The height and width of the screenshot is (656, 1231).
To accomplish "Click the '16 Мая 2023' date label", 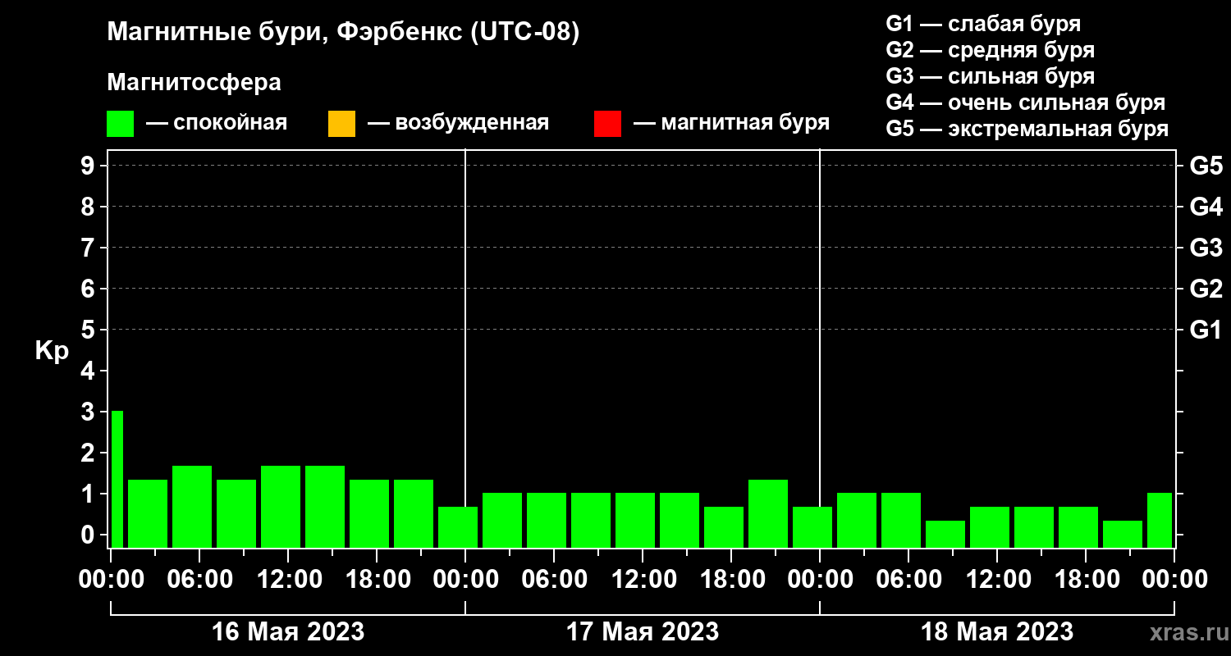I will pyautogui.click(x=288, y=631).
